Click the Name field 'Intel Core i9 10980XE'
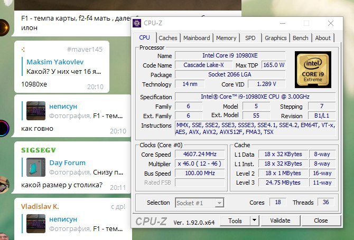 tap(230, 55)
